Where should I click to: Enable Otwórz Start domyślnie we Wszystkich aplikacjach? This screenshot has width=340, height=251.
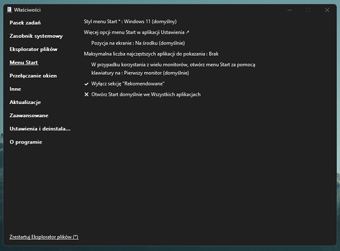[142, 95]
